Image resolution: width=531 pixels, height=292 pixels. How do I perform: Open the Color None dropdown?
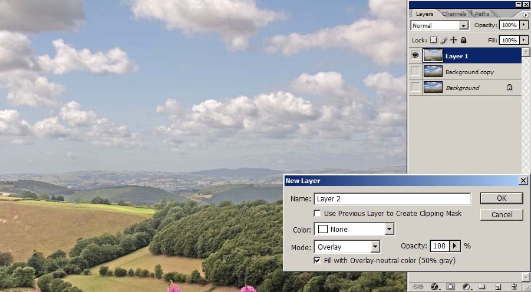(x=389, y=229)
